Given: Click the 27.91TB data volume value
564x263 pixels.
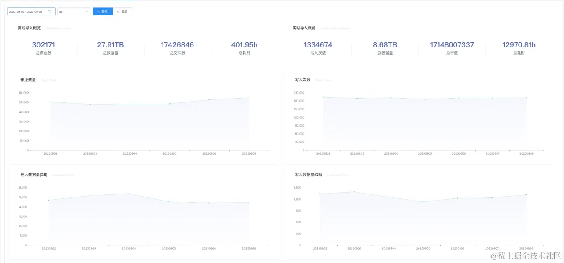Looking at the screenshot, I should (x=111, y=45).
